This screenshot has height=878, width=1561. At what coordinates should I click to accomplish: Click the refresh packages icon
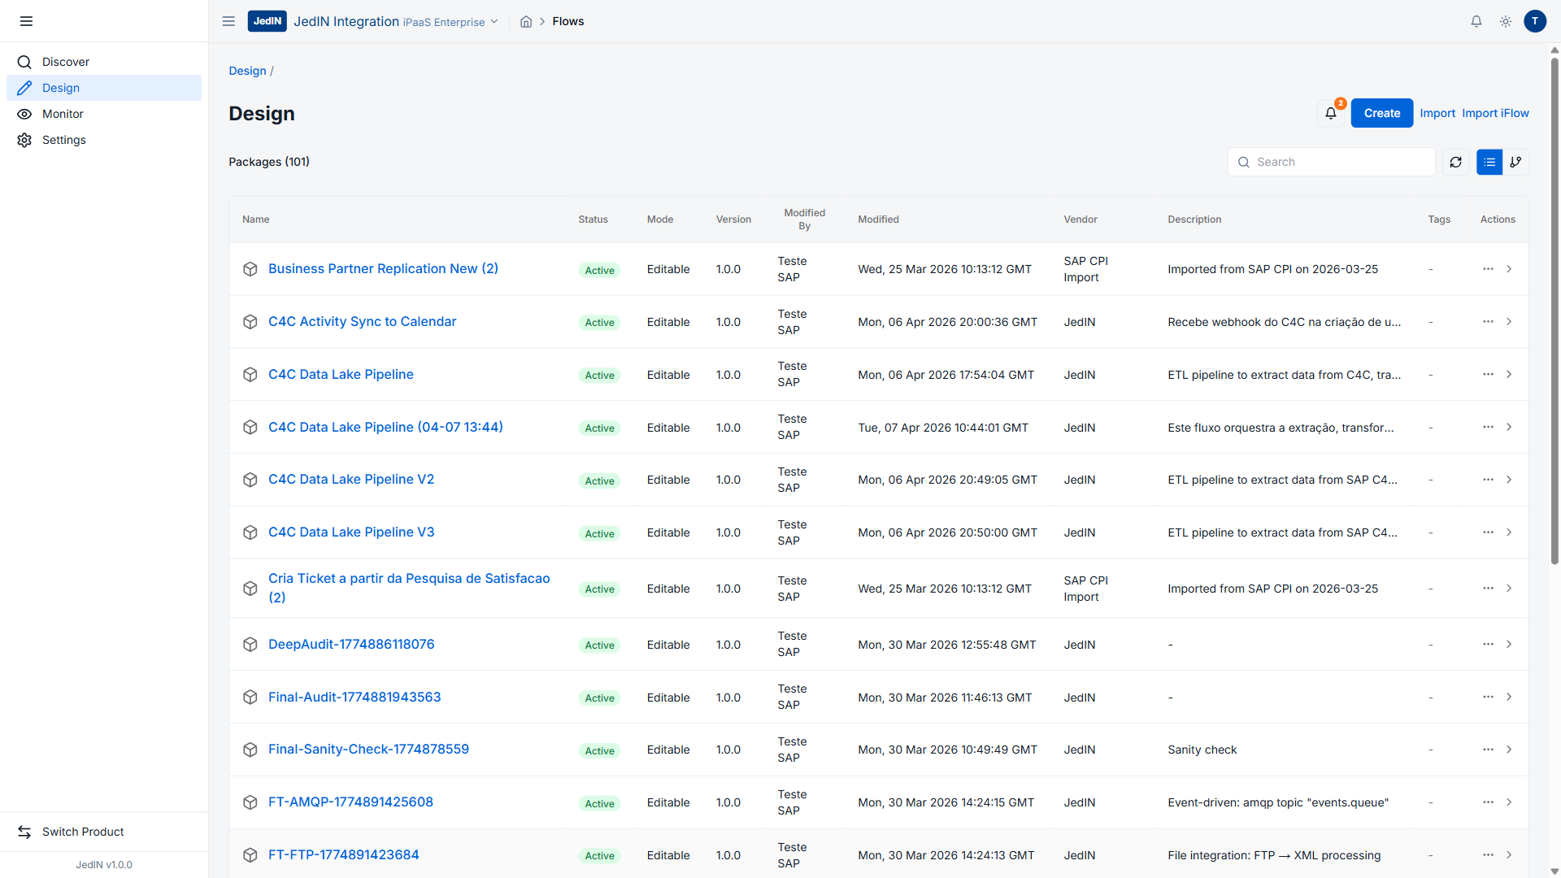pyautogui.click(x=1455, y=162)
